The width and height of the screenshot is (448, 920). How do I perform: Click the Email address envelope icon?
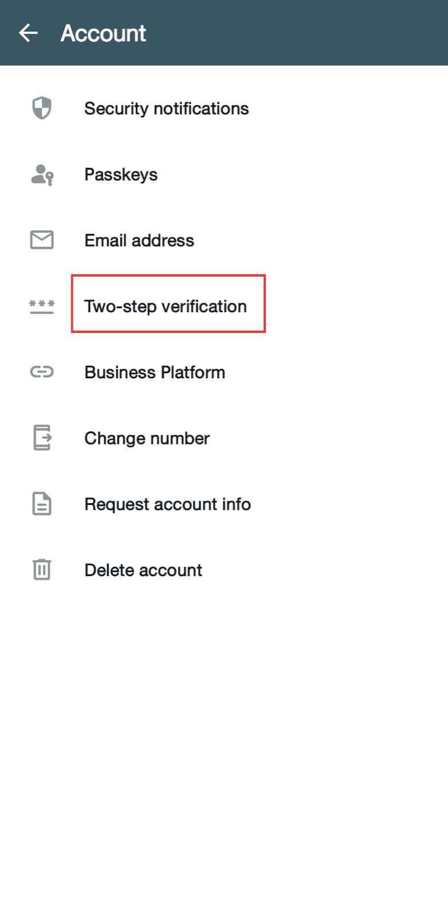pyautogui.click(x=42, y=240)
